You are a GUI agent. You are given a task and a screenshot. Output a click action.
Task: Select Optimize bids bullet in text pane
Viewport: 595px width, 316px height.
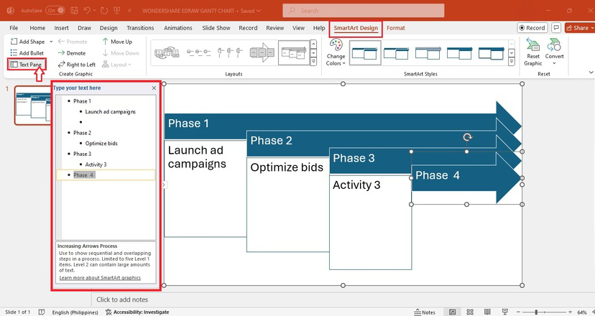101,144
